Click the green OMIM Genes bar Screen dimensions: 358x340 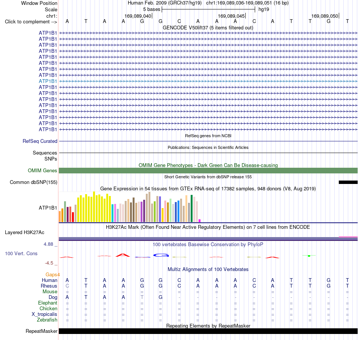[x=208, y=171]
